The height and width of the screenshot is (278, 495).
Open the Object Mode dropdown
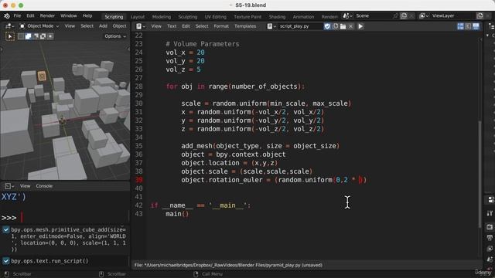click(x=39, y=26)
